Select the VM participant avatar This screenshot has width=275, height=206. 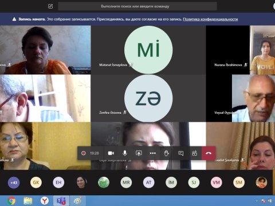coord(216,183)
